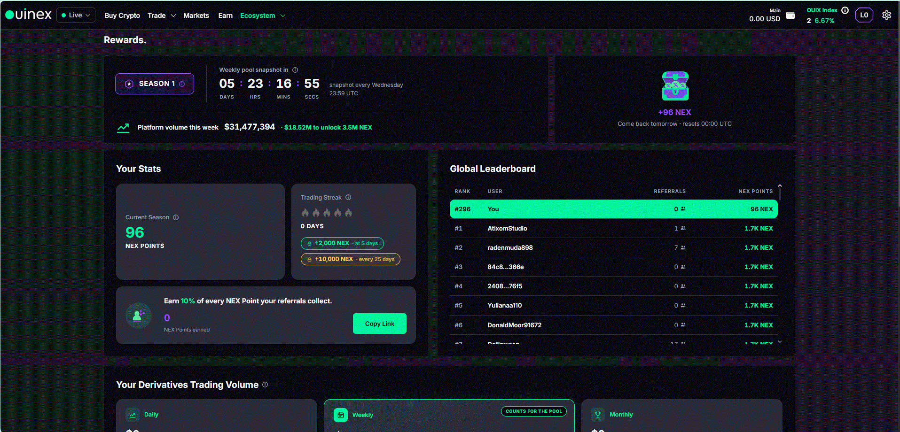Expand the Trade menu chevron
This screenshot has height=432, width=900.
point(173,15)
